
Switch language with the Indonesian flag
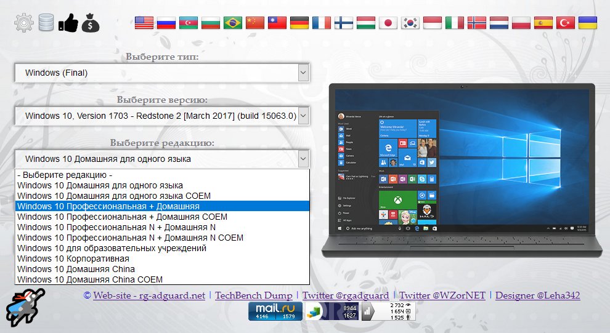(x=432, y=23)
